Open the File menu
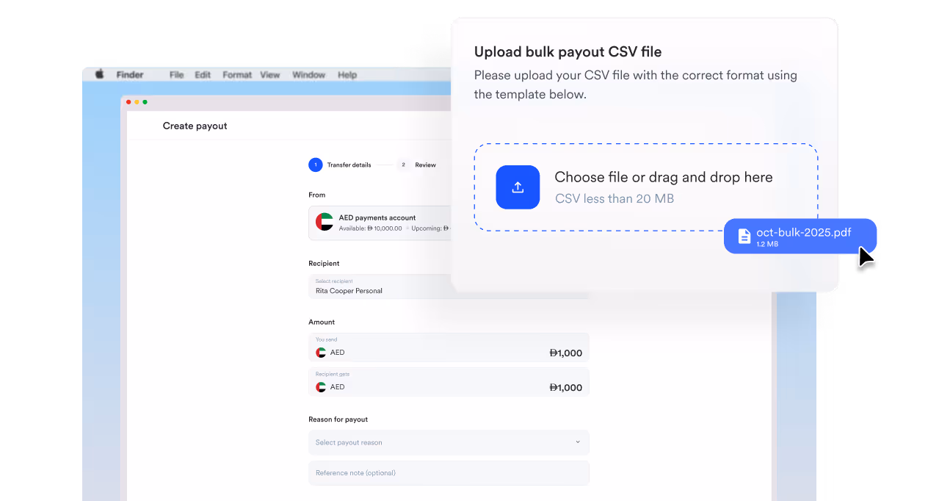This screenshot has width=928, height=501. point(176,74)
